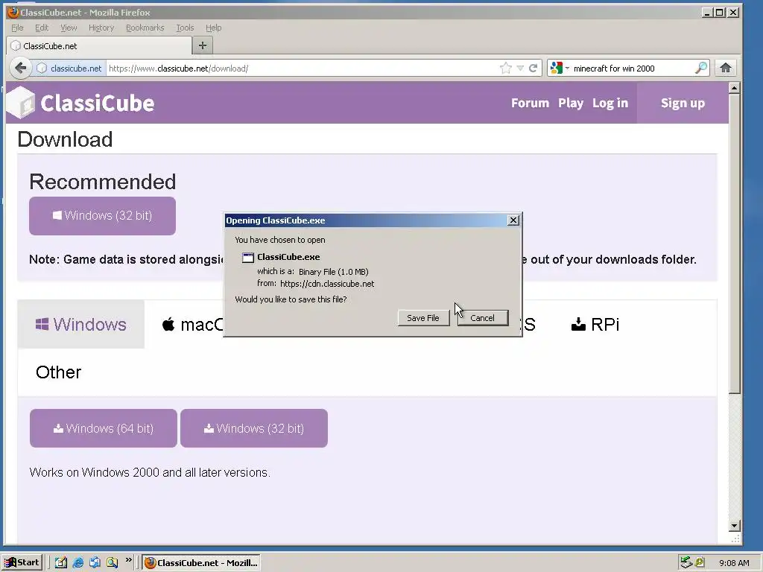The width and height of the screenshot is (763, 572).
Task: Open the Help menu
Action: [x=213, y=28]
